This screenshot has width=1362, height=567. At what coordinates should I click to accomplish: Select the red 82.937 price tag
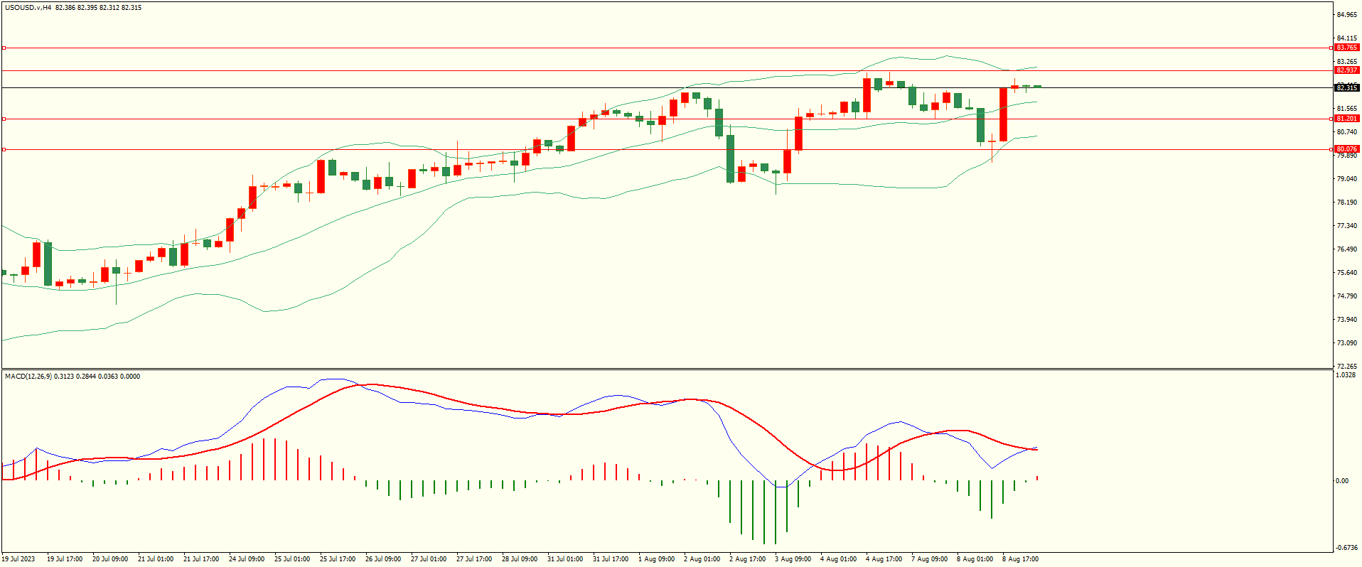coord(1346,70)
